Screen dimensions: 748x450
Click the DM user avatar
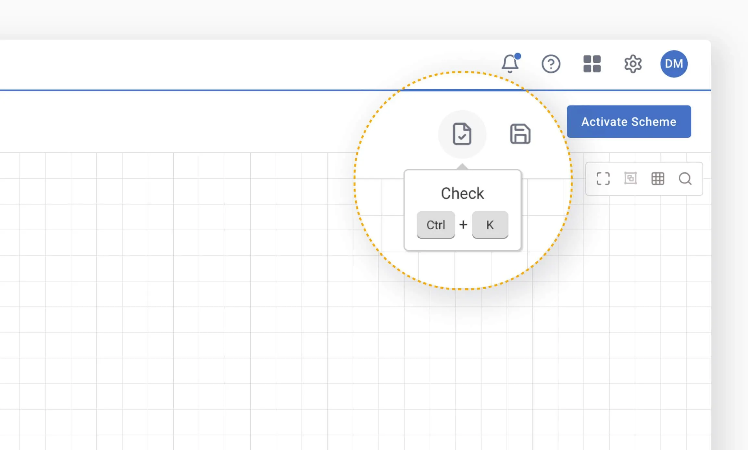tap(674, 64)
